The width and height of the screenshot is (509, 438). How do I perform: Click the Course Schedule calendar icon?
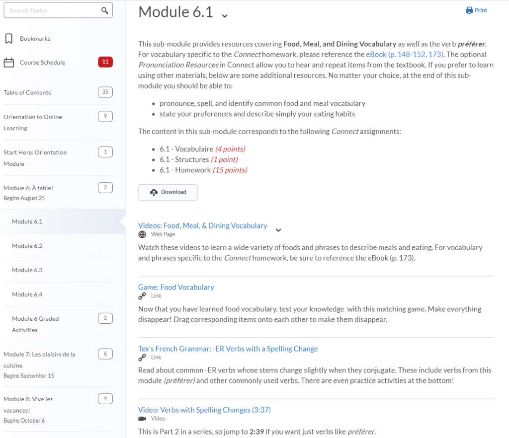tap(8, 63)
